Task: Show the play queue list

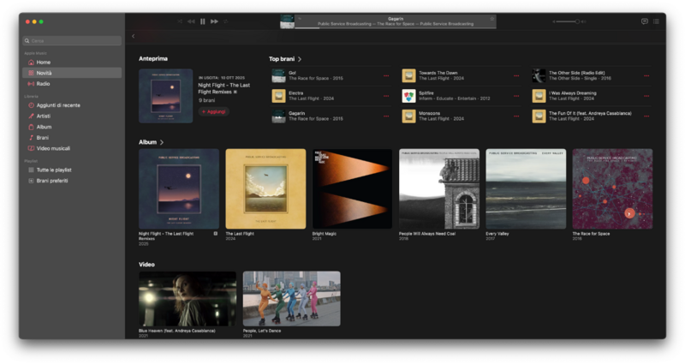Action: pos(657,21)
